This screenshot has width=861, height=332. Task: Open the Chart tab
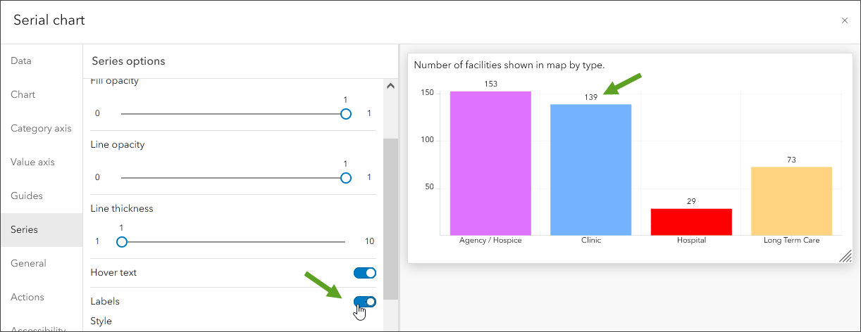[23, 95]
